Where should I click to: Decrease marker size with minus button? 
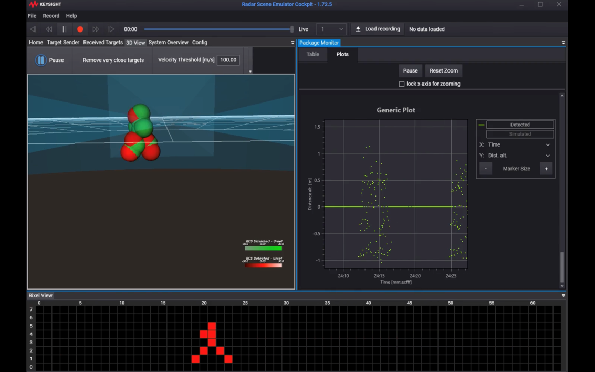(x=486, y=169)
